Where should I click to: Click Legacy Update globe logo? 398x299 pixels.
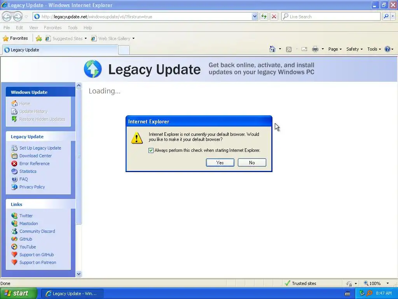tap(93, 69)
